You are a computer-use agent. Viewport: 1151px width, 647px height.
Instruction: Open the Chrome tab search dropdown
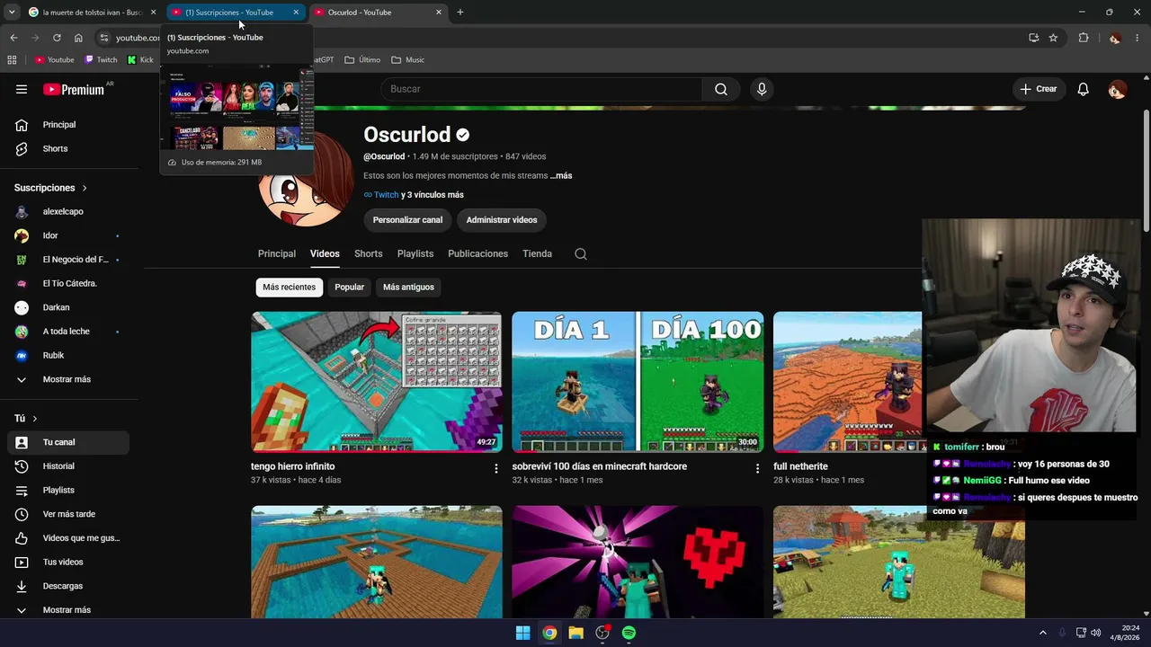[12, 13]
